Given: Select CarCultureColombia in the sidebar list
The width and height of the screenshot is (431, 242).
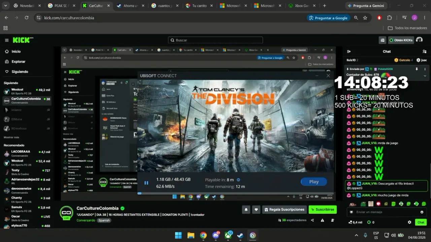Looking at the screenshot, I should click(x=27, y=100).
